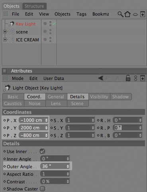This screenshot has width=147, height=192.
Task: Select Key Light in the object tree
Action: click(26, 24)
